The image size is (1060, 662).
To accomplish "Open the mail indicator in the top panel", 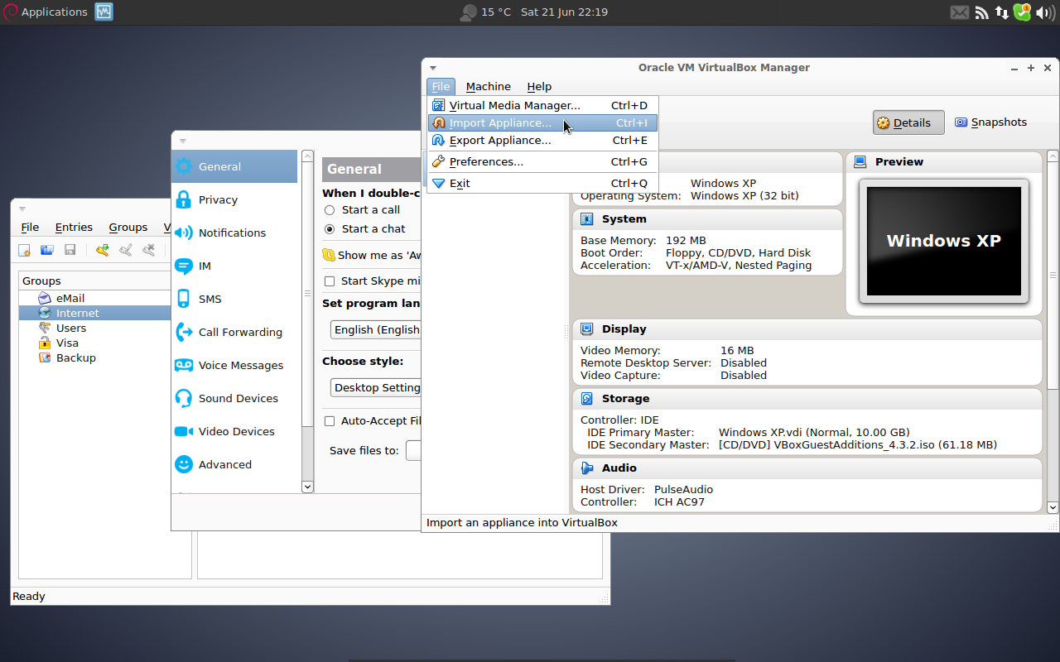I will pyautogui.click(x=959, y=12).
